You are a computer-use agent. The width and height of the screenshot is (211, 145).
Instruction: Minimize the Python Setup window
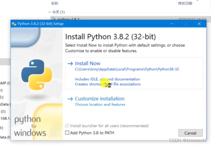pos(171,24)
